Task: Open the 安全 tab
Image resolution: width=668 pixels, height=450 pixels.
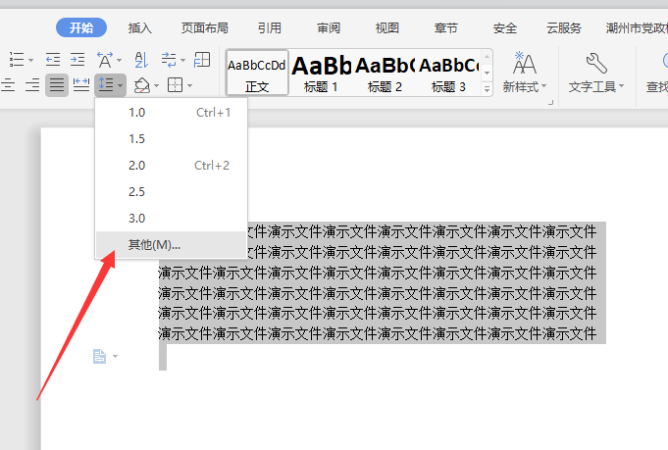Action: point(505,28)
